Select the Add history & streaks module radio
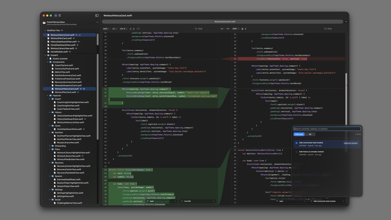This screenshot has height=220, width=391. pyautogui.click(x=296, y=152)
